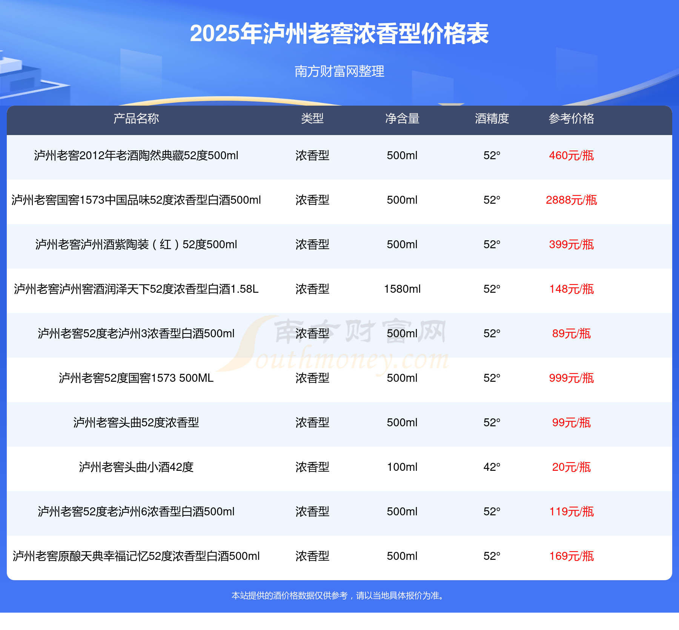Click the price 399元/瓶
The height and width of the screenshot is (630, 679).
pyautogui.click(x=571, y=244)
